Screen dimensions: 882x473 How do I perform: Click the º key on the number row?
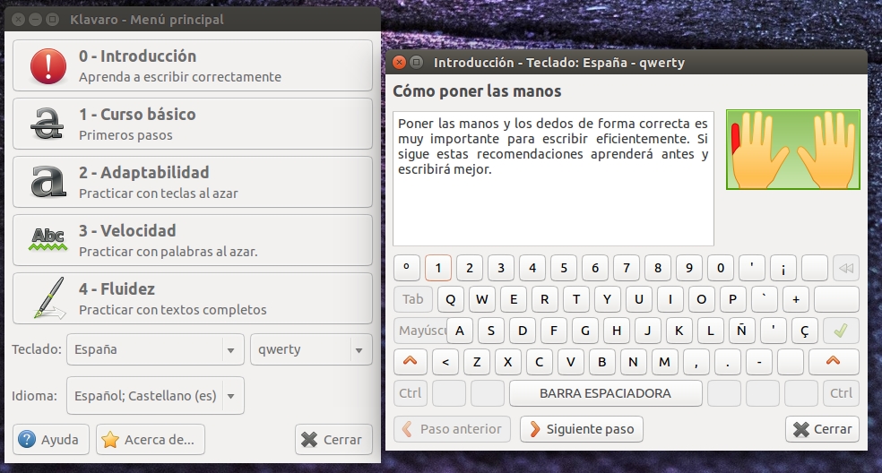pos(407,268)
